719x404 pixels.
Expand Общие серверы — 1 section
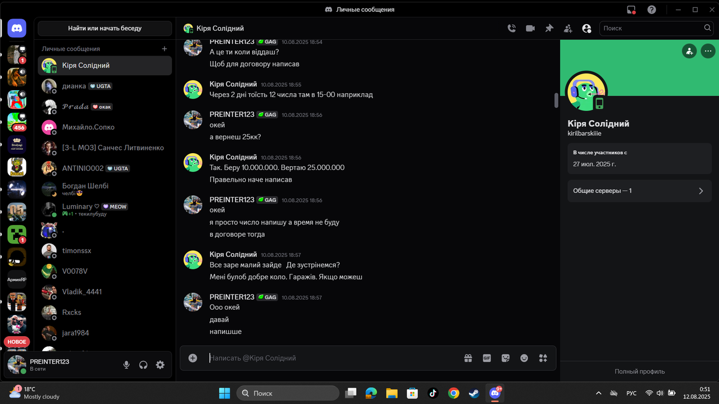[x=639, y=191]
